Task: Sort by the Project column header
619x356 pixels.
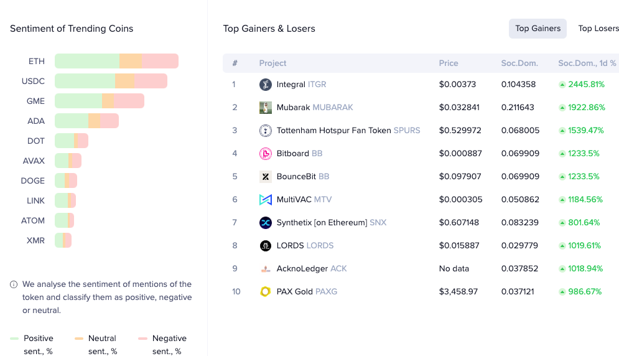Action: point(272,63)
